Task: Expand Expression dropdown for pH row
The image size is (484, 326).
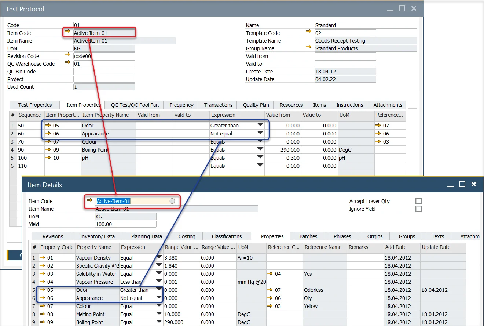Action: pos(260,157)
